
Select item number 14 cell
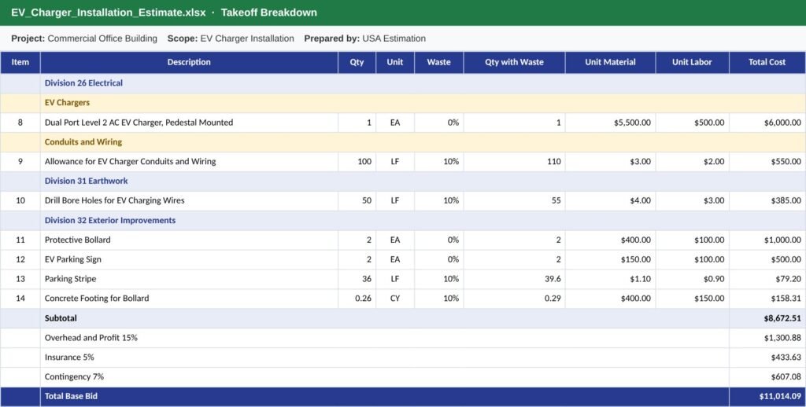pyautogui.click(x=20, y=299)
